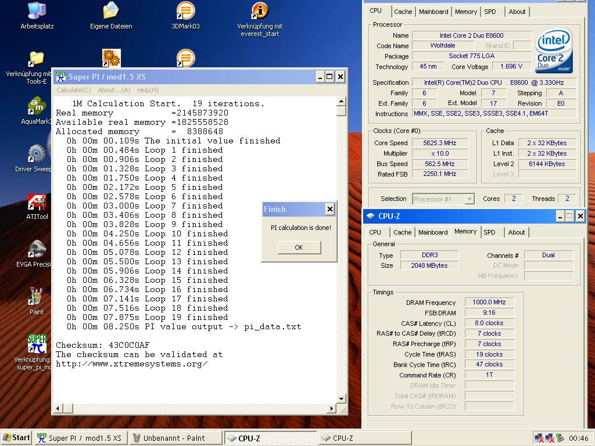The width and height of the screenshot is (595, 446).
Task: Select Cache tab in lower CPU-Z window
Action: tap(402, 232)
